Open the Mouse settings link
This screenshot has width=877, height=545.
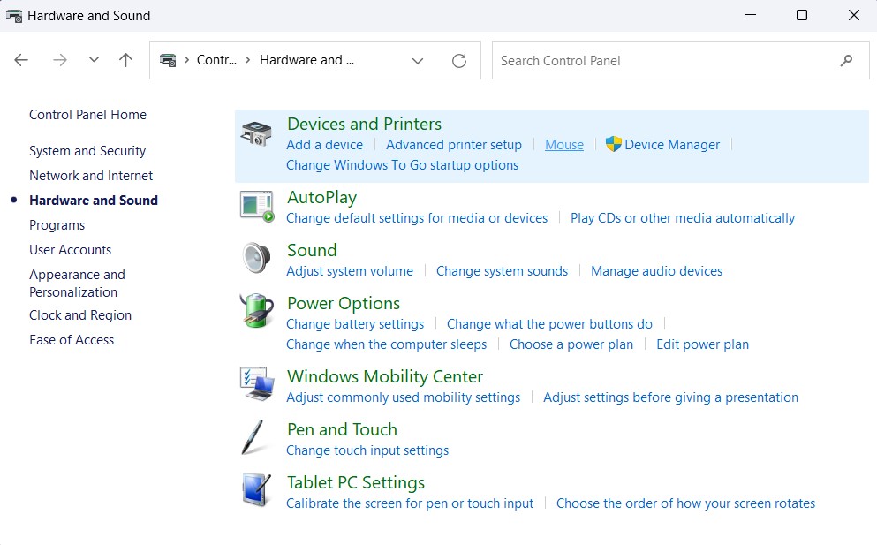(564, 145)
